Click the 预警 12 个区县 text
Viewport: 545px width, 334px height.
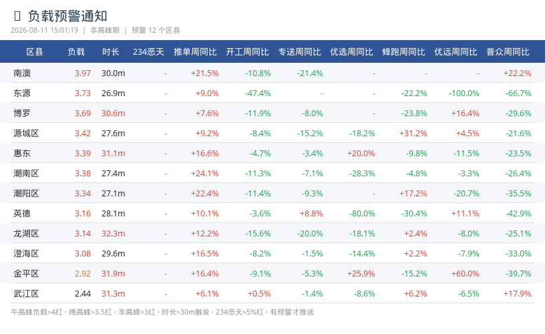point(156,30)
